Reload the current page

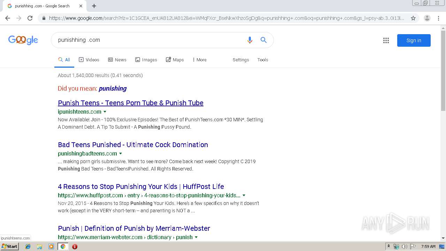pos(30,18)
